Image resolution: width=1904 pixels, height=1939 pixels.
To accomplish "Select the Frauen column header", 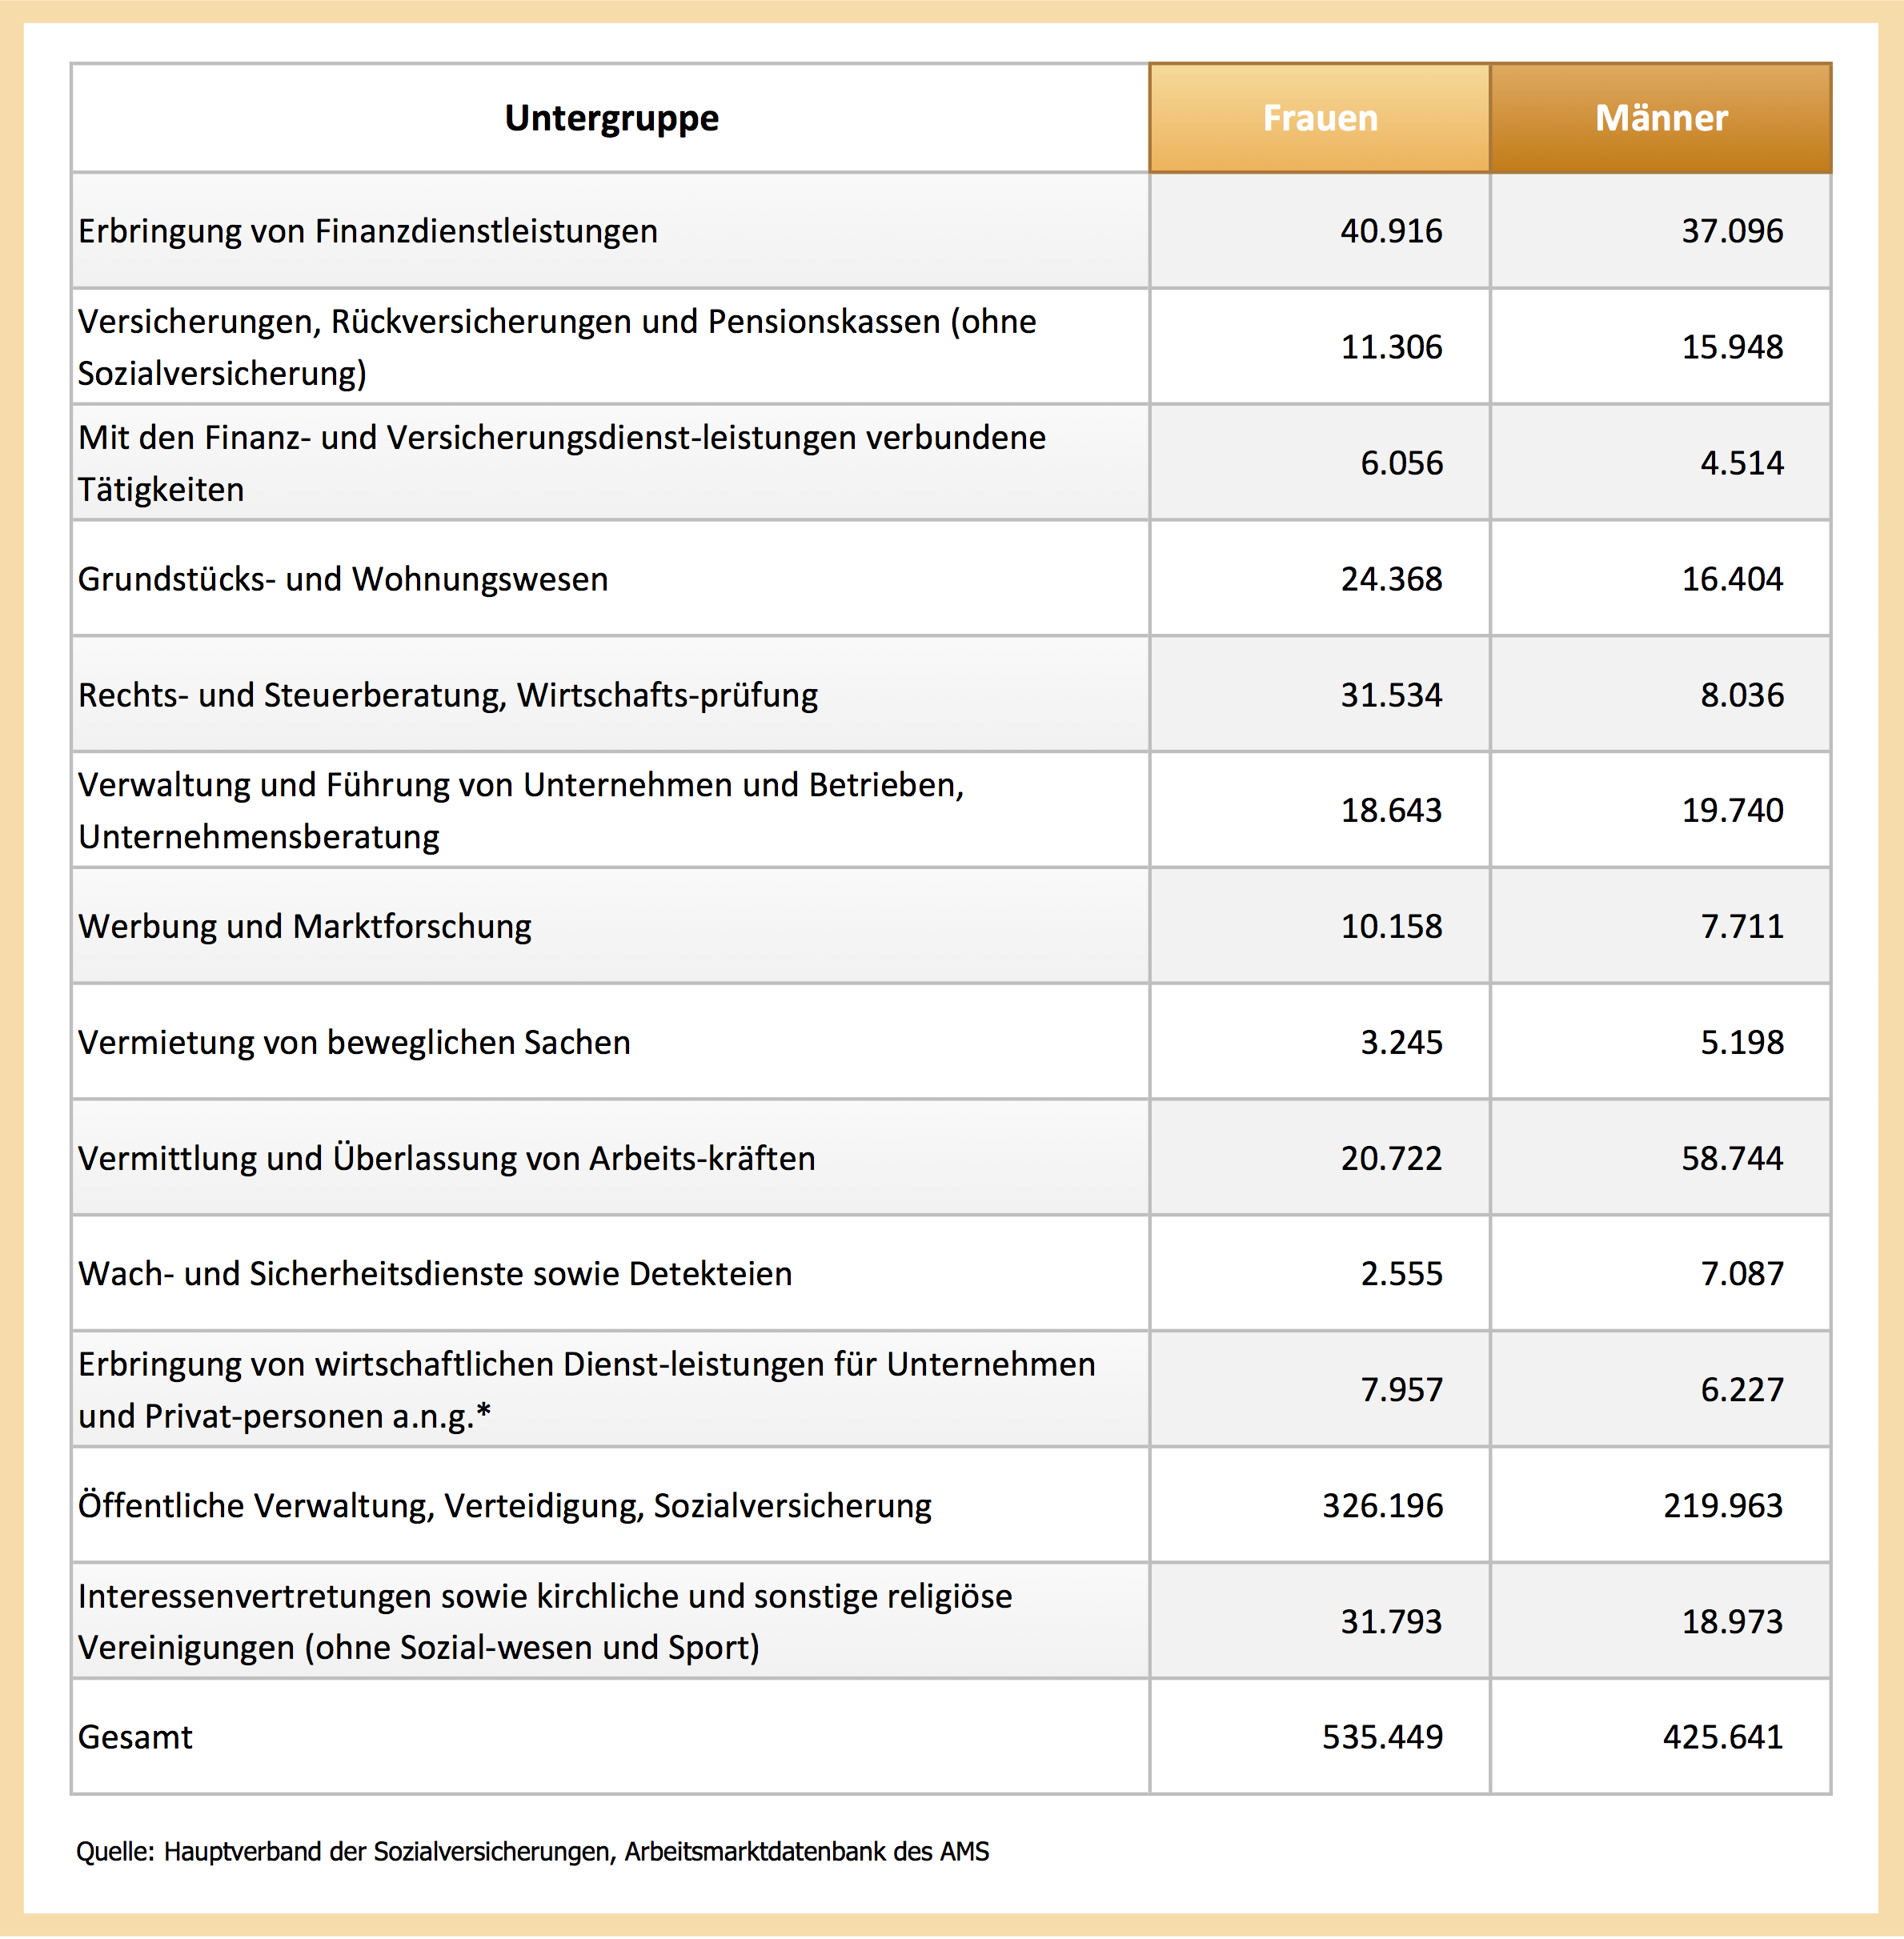I will pos(1319,118).
